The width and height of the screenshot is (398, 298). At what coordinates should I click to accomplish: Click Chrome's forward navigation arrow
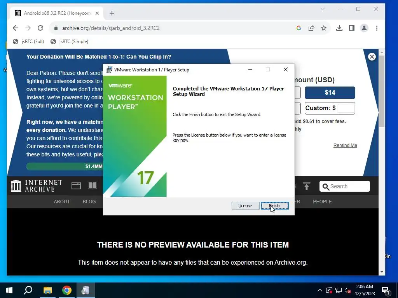pyautogui.click(x=28, y=28)
